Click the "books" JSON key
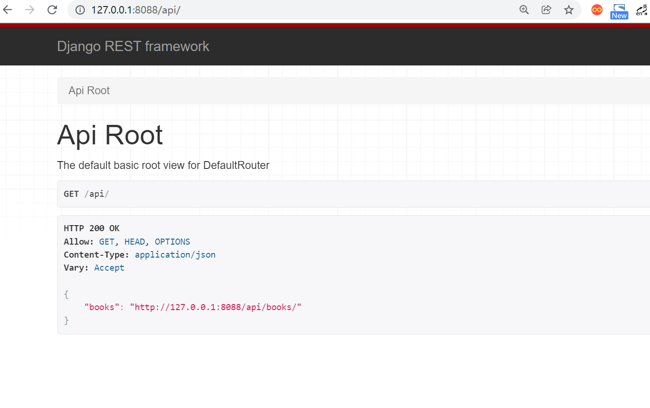This screenshot has height=408, width=650. click(x=102, y=307)
